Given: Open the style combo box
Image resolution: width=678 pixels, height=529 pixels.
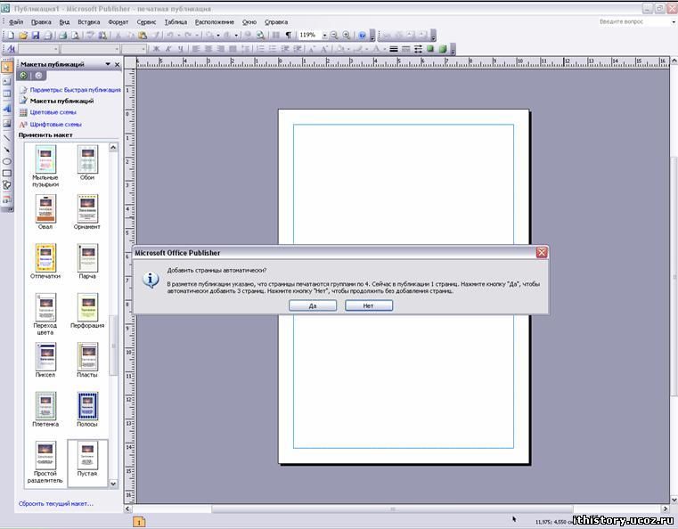Looking at the screenshot, I should coord(38,49).
